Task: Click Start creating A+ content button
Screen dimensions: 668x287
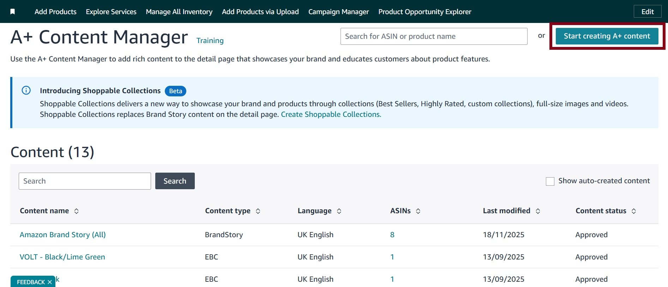Action: coord(607,36)
